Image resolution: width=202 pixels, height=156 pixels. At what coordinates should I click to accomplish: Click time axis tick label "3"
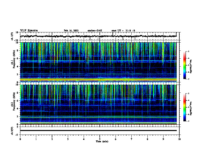click(x=68, y=139)
